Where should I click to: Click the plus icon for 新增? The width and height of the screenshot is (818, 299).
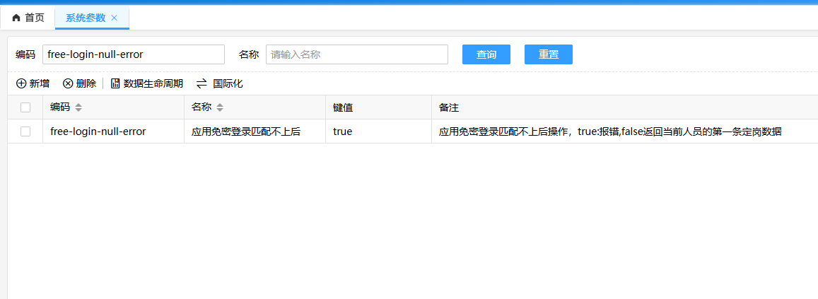click(x=21, y=83)
